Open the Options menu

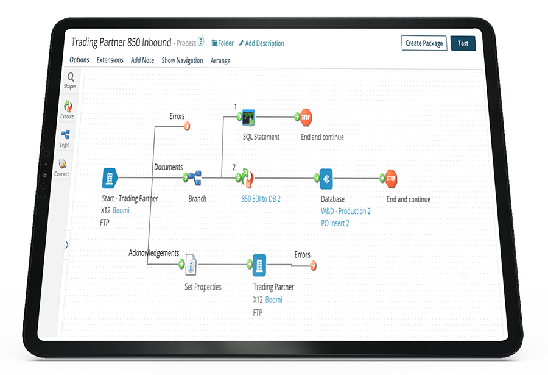click(79, 60)
